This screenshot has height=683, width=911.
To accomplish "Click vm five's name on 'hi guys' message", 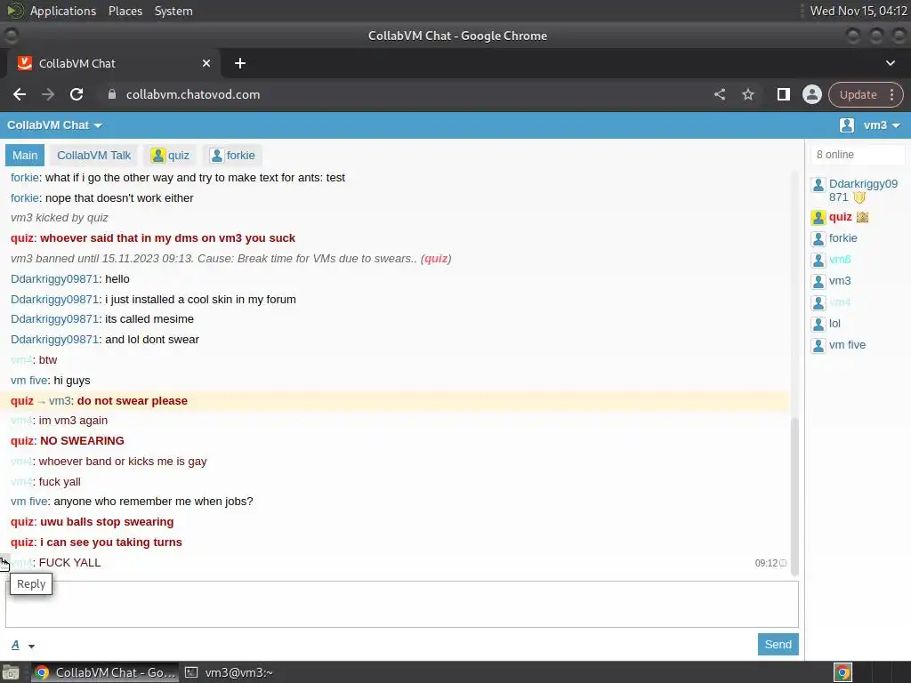I will [x=29, y=381].
